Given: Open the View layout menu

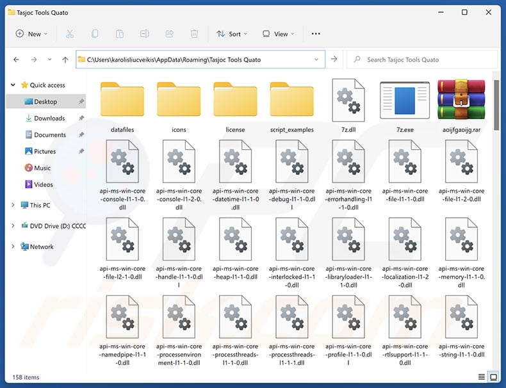Looking at the screenshot, I should (x=279, y=34).
